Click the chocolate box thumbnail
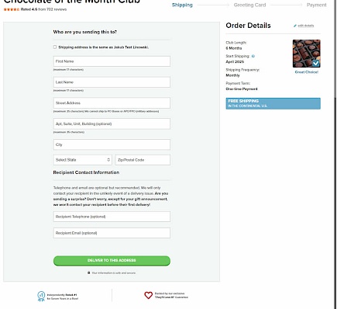Viewport: 337px width, 309px height. pos(307,54)
